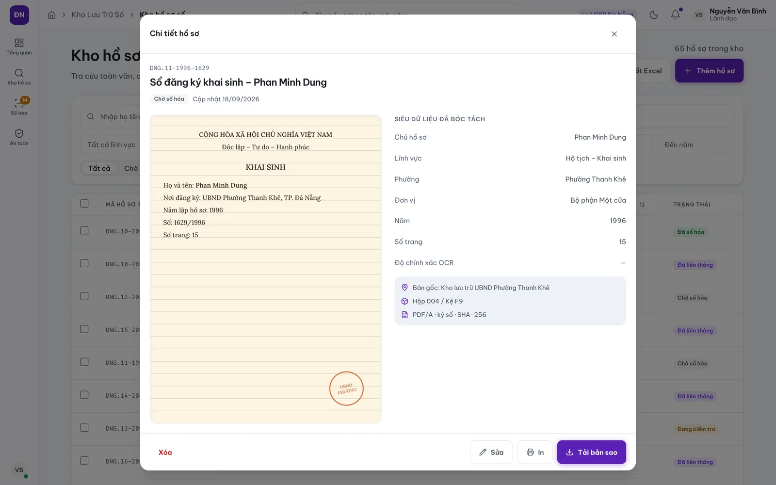The width and height of the screenshot is (776, 485).
Task: Click the Đến năm input field
Action: coord(695,145)
